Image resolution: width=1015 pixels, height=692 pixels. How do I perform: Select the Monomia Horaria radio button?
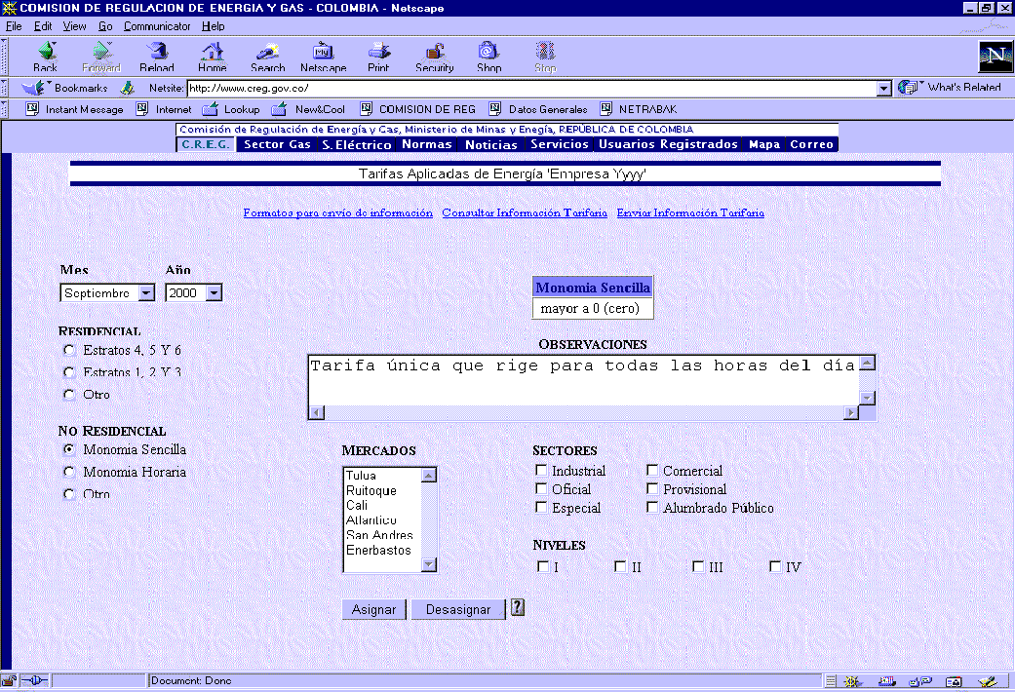[68, 472]
